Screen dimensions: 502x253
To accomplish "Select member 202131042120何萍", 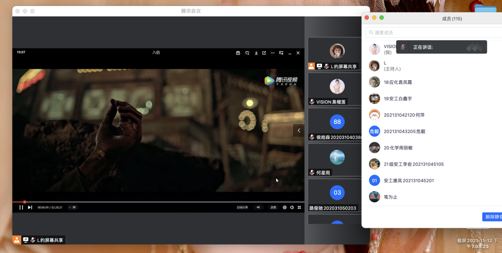I will pyautogui.click(x=432, y=115).
